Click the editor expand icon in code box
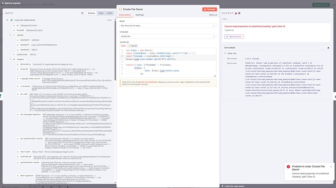This screenshot has height=188, width=336. pyautogui.click(x=215, y=76)
